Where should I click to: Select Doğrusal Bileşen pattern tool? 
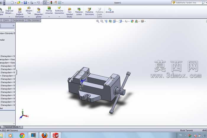pos(9,10)
